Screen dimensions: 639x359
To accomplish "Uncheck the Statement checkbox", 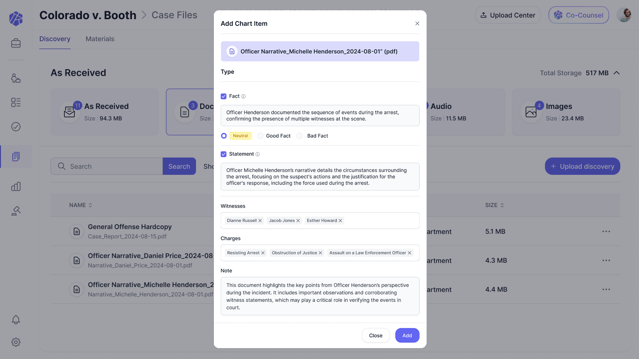I will point(224,154).
